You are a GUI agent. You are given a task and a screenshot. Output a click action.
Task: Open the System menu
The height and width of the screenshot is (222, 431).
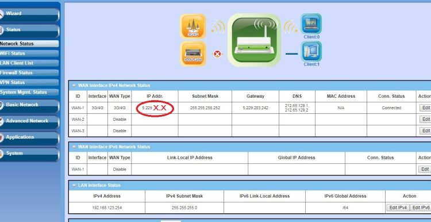29,155
